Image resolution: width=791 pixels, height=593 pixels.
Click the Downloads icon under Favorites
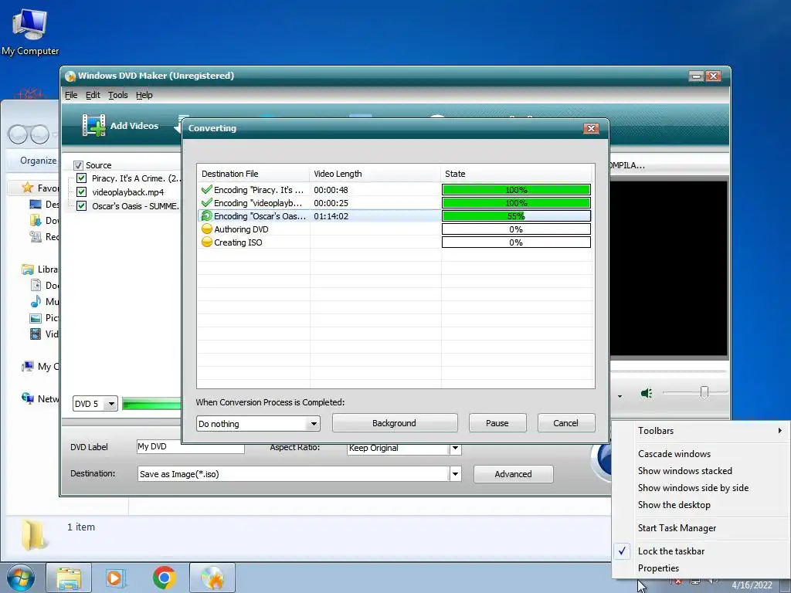click(36, 220)
